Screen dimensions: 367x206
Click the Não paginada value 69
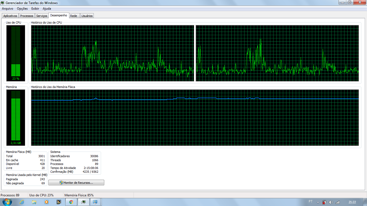(43, 183)
